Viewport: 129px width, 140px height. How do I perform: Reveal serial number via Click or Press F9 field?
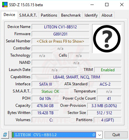(x=60, y=41)
